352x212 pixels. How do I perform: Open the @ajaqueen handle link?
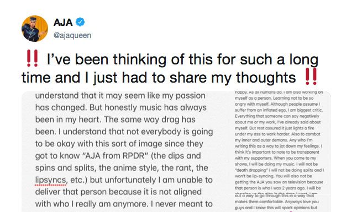[72, 35]
